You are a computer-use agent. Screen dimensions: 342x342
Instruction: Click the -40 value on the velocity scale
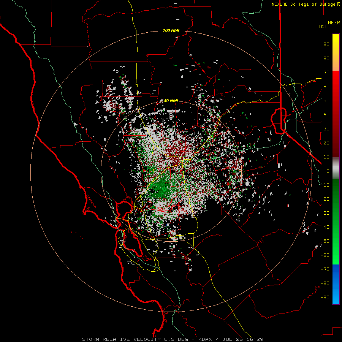(x=325, y=227)
